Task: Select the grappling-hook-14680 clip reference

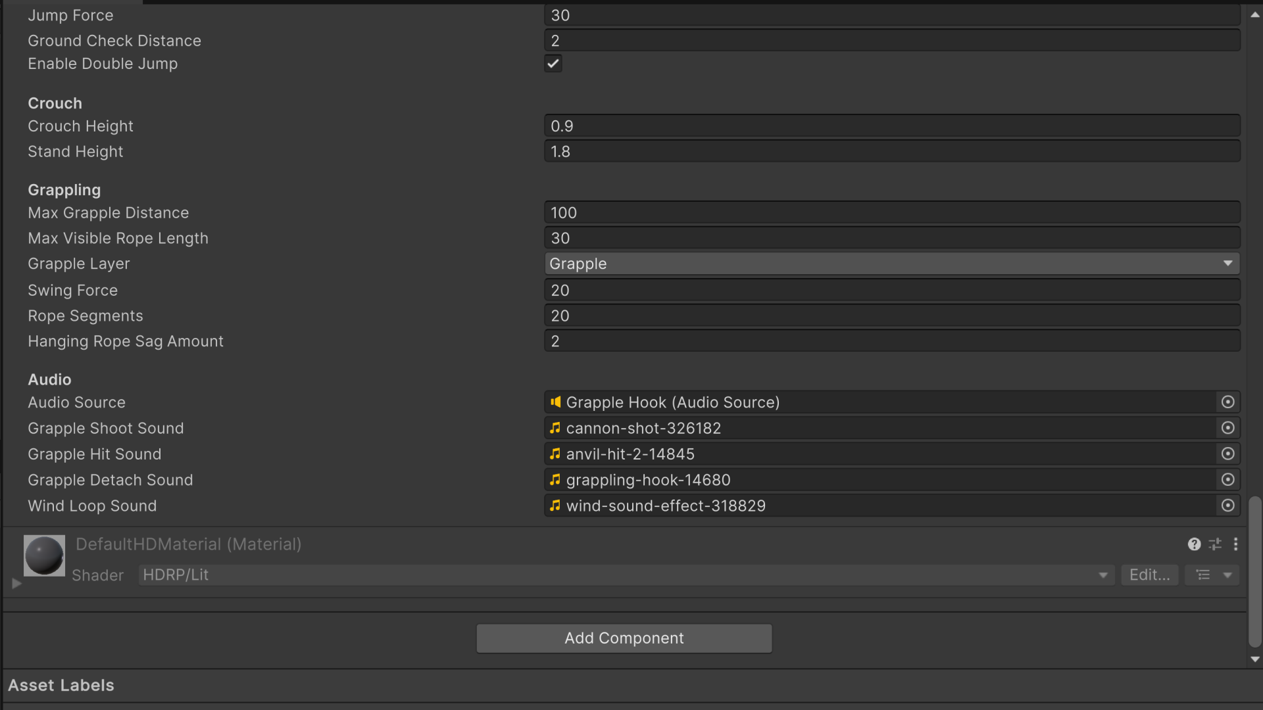Action: (x=880, y=480)
